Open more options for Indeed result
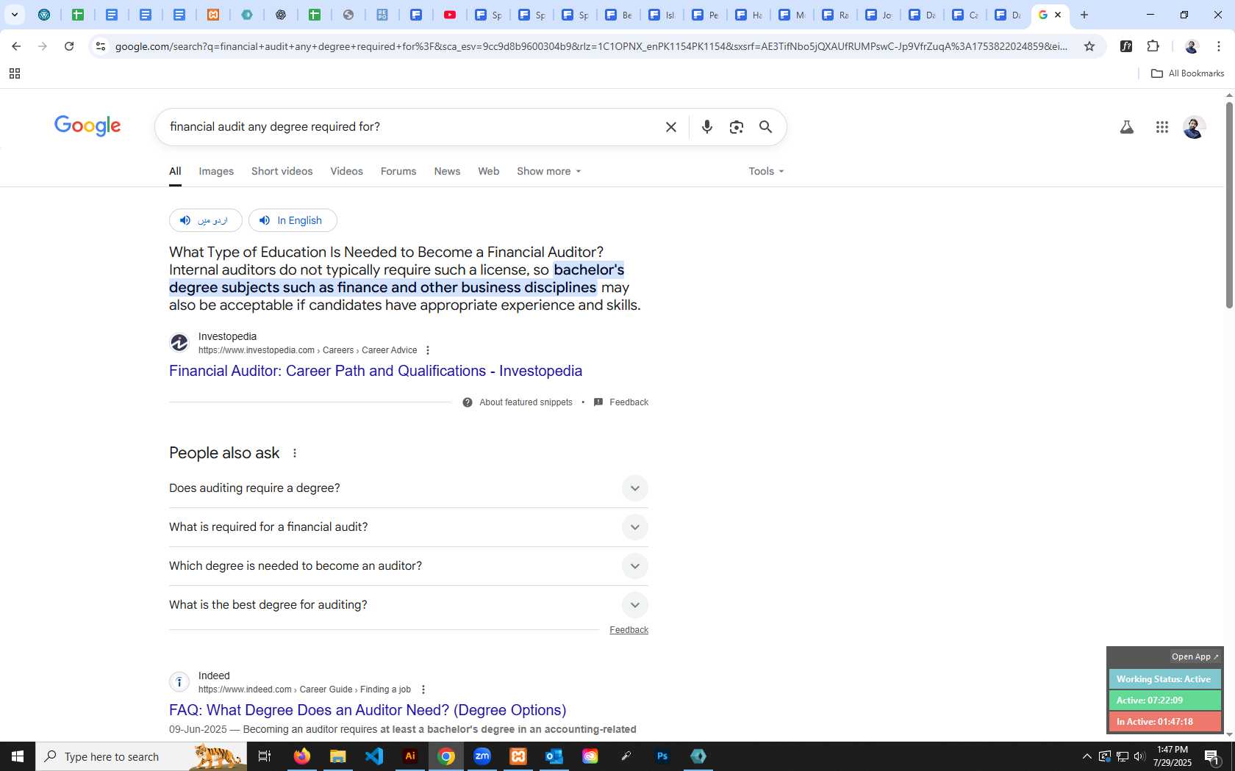This screenshot has height=771, width=1235. click(x=423, y=689)
